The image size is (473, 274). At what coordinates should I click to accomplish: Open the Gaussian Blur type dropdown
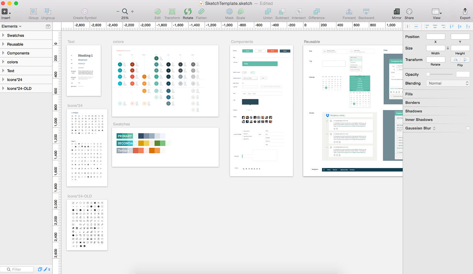(434, 128)
